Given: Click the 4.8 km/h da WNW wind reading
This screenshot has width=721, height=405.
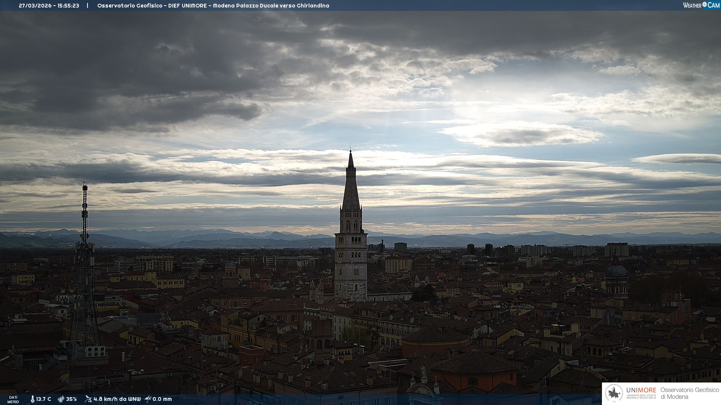Looking at the screenshot, I should pos(117,399).
